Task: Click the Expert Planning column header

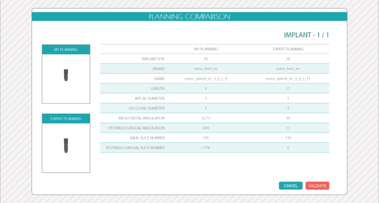Action: [x=288, y=49]
